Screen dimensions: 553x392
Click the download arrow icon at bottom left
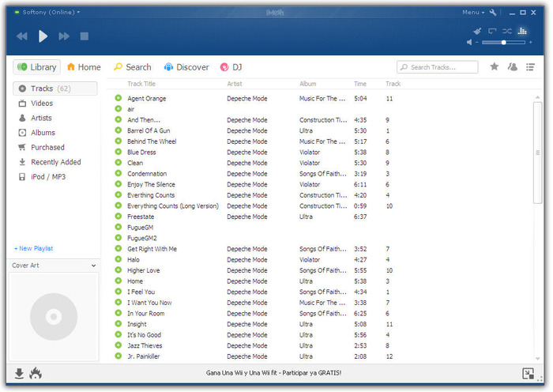point(19,374)
